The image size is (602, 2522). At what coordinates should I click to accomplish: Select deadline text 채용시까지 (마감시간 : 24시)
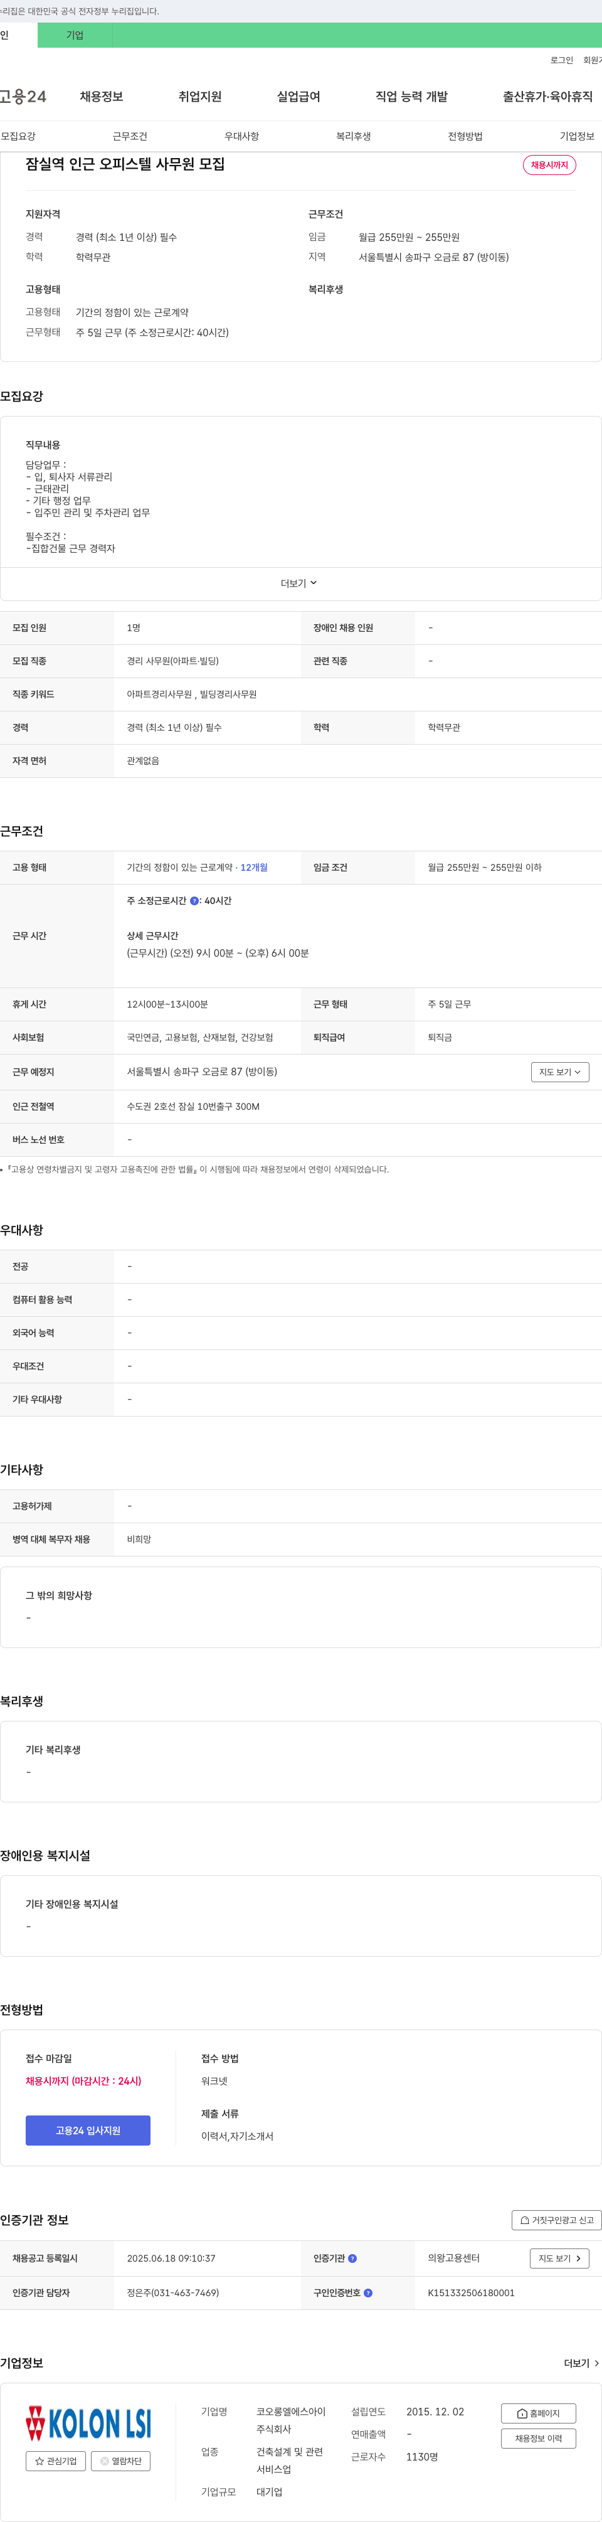(x=83, y=2082)
